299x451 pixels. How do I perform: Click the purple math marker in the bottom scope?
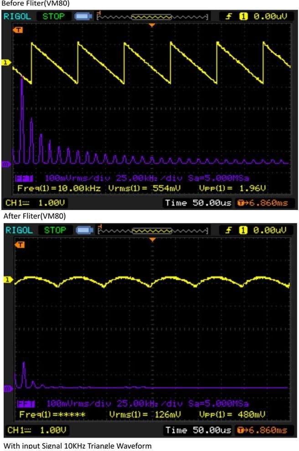tap(8, 389)
